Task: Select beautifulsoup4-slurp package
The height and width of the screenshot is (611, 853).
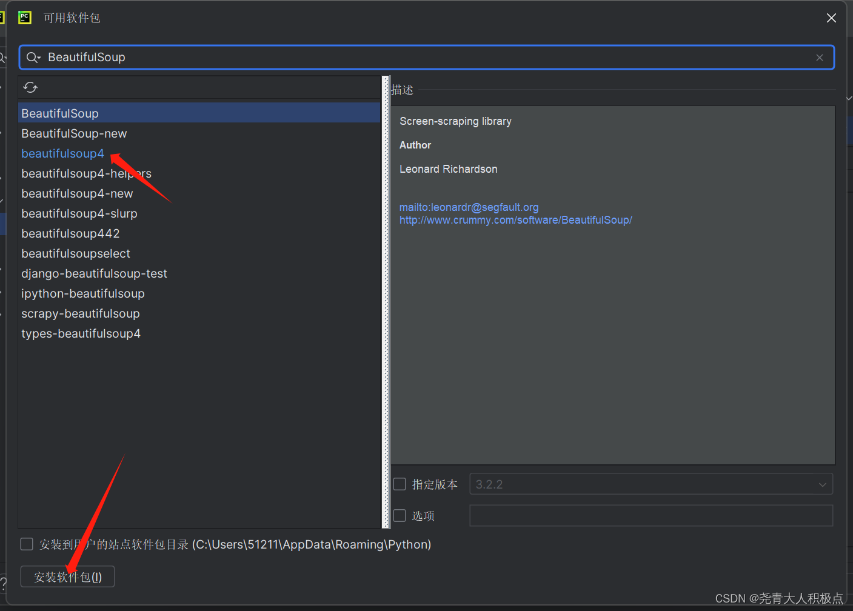Action: point(199,213)
